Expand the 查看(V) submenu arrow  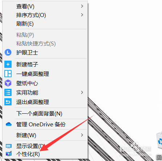pyautogui.click(x=82, y=6)
